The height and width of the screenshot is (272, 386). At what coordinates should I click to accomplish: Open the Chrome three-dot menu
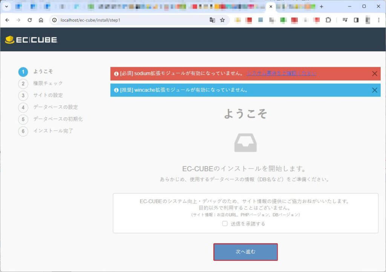[378, 20]
